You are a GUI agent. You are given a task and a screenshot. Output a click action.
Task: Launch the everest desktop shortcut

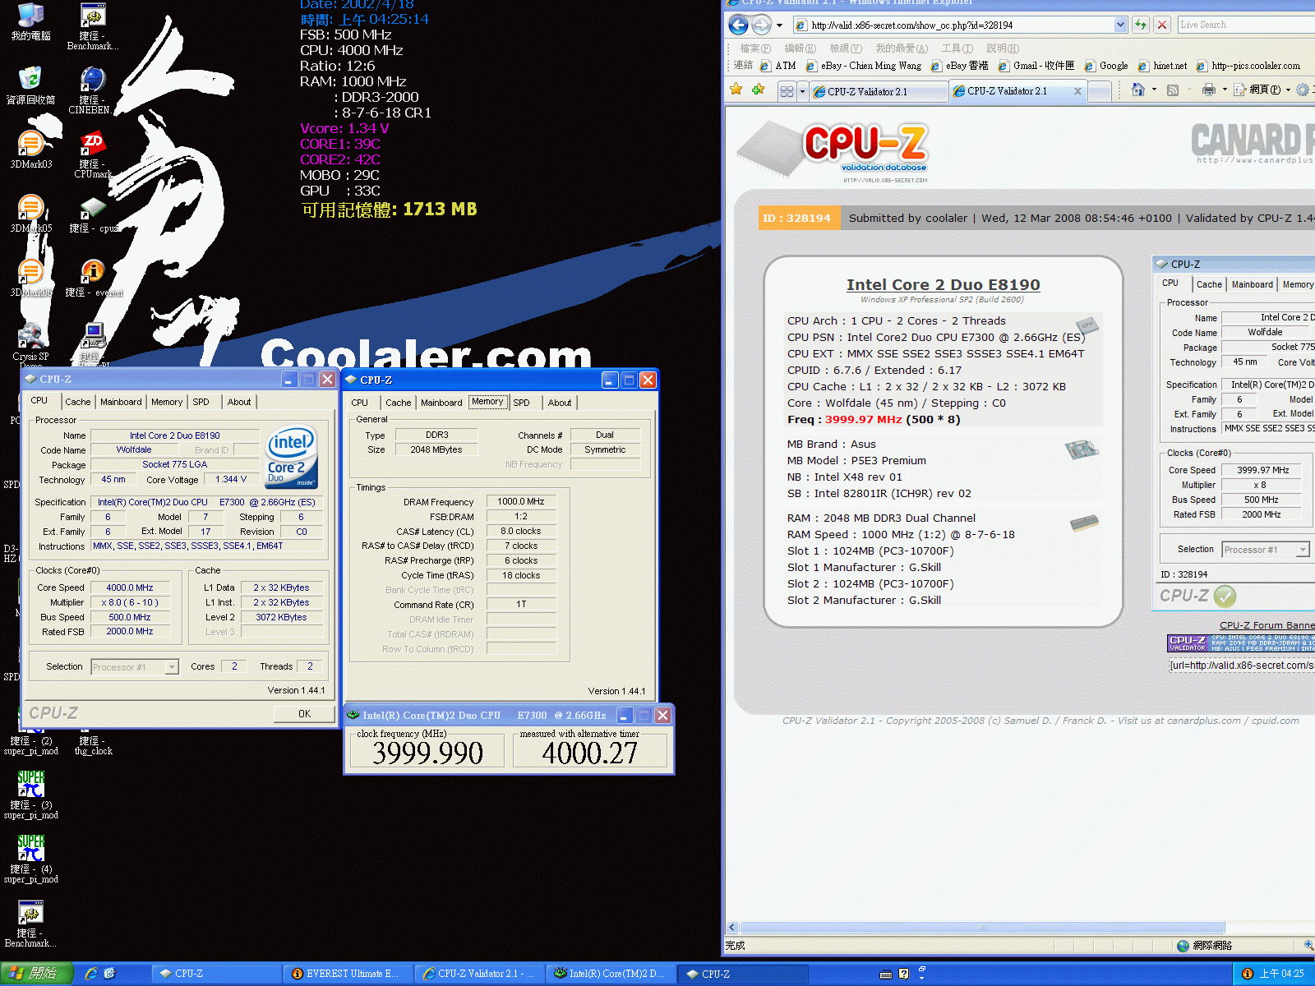click(x=94, y=278)
